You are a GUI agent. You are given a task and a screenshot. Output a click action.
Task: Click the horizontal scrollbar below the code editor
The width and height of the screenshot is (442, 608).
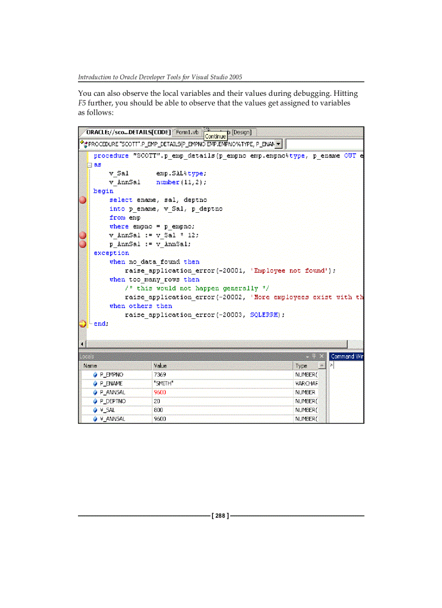point(217,344)
